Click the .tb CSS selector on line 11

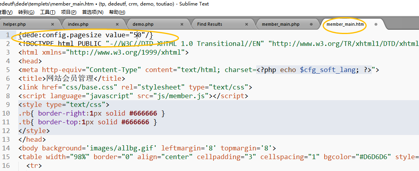25,122
